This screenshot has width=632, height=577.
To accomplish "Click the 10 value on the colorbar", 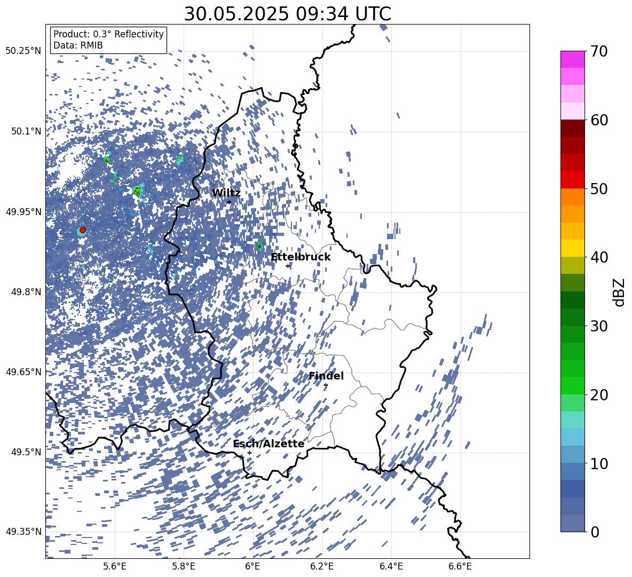I will (599, 464).
